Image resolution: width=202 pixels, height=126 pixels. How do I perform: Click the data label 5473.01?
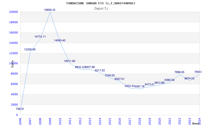coord(149,84)
